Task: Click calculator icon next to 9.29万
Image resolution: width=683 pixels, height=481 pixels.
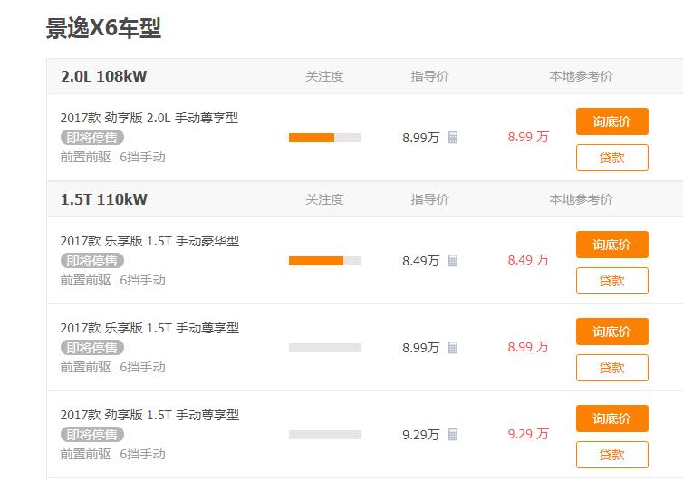Action: [453, 435]
